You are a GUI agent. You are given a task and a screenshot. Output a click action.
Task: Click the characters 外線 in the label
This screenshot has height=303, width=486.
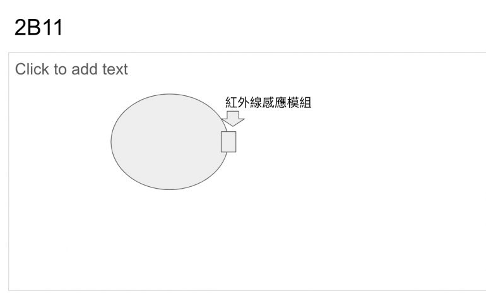[250, 102]
